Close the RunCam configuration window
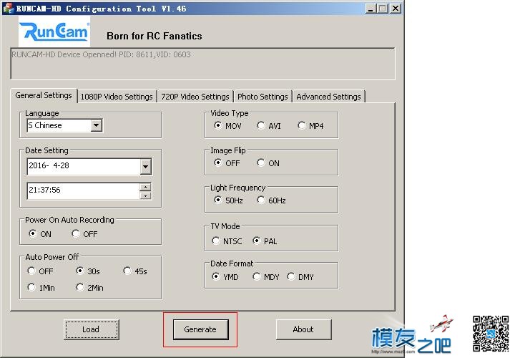 point(396,8)
